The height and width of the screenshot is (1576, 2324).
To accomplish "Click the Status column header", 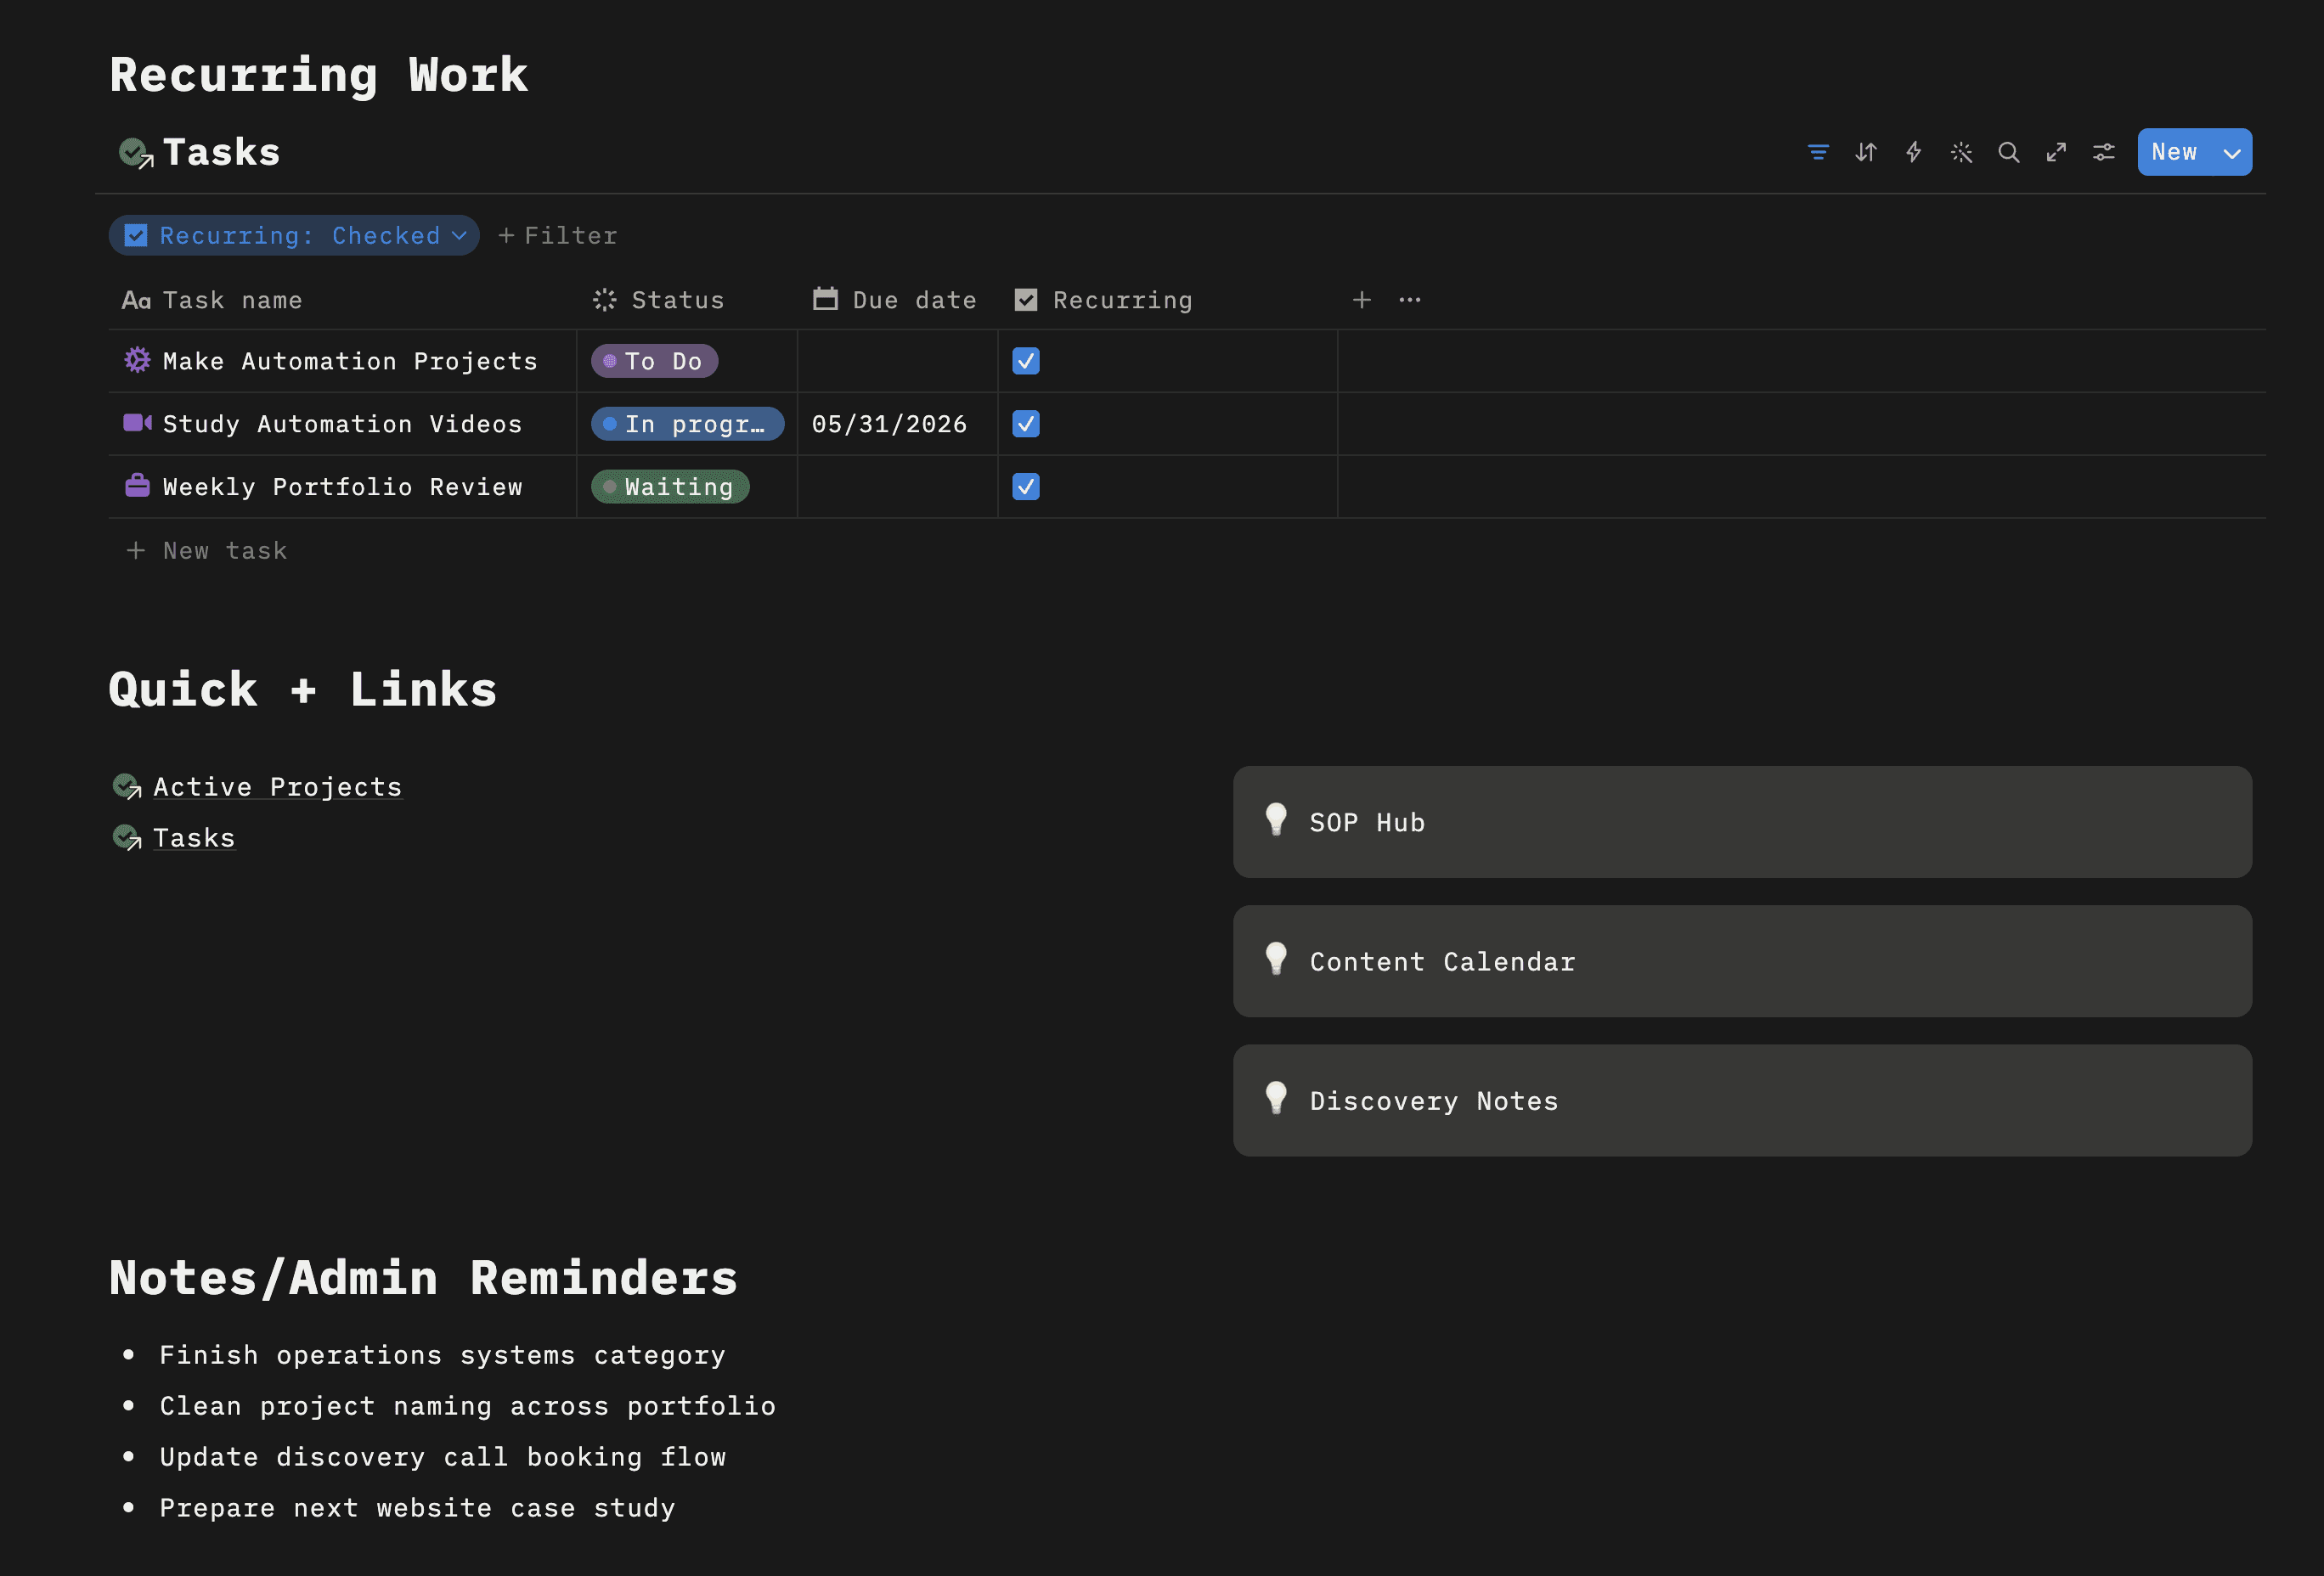I will 677,300.
